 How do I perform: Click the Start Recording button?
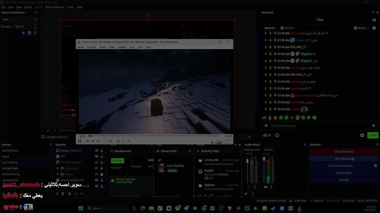344,159
